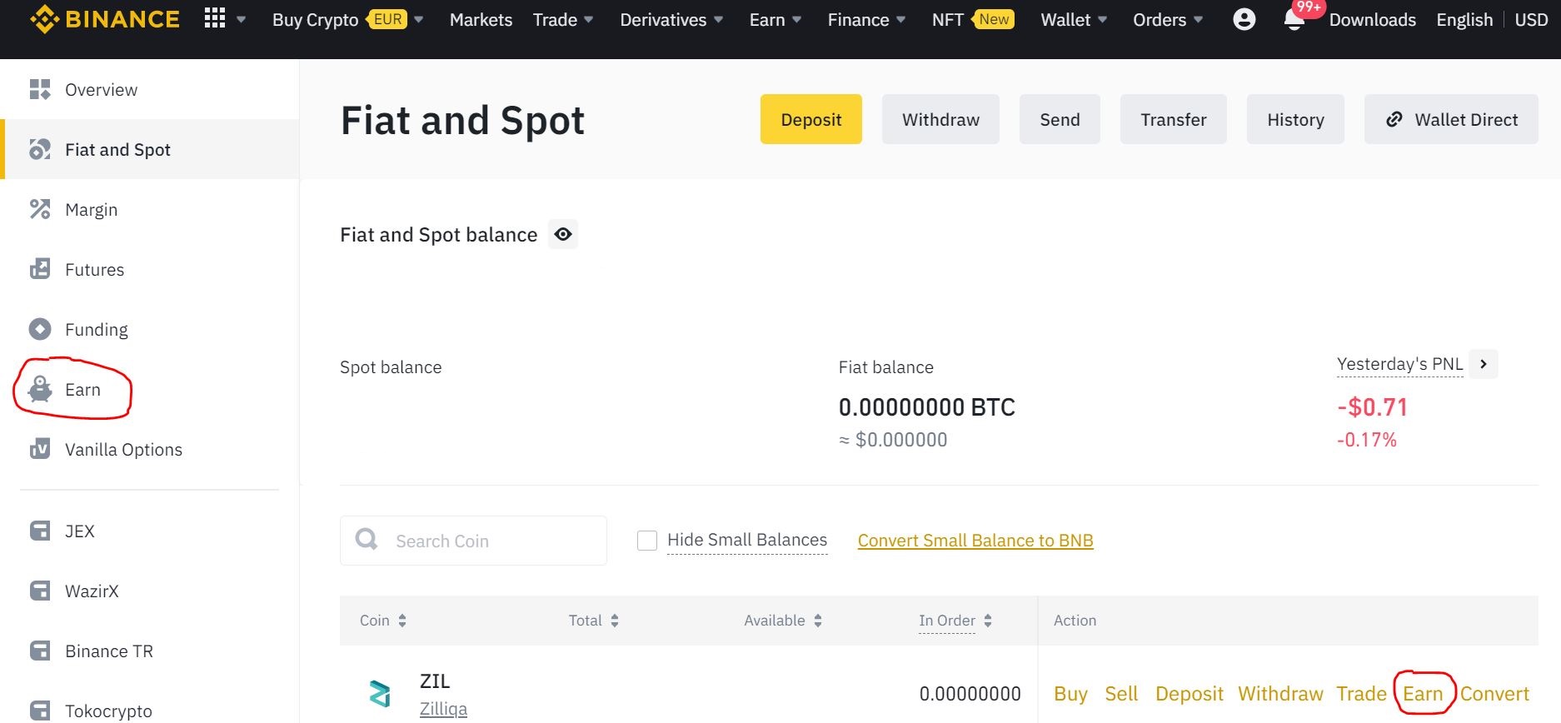The width and height of the screenshot is (1561, 723).
Task: Open NFT New menu item
Action: pyautogui.click(x=973, y=19)
